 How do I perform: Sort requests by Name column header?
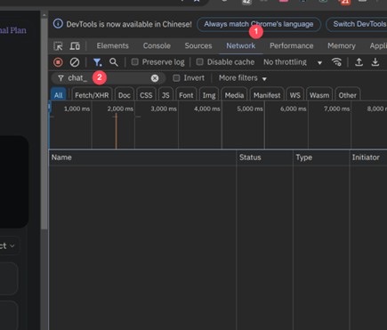click(x=142, y=157)
